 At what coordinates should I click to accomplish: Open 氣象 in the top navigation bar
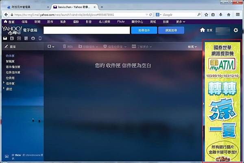tap(63, 22)
